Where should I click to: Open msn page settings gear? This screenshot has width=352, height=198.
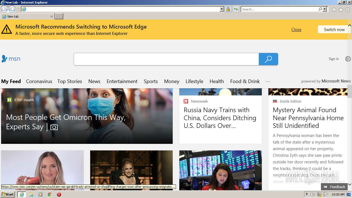click(x=348, y=59)
